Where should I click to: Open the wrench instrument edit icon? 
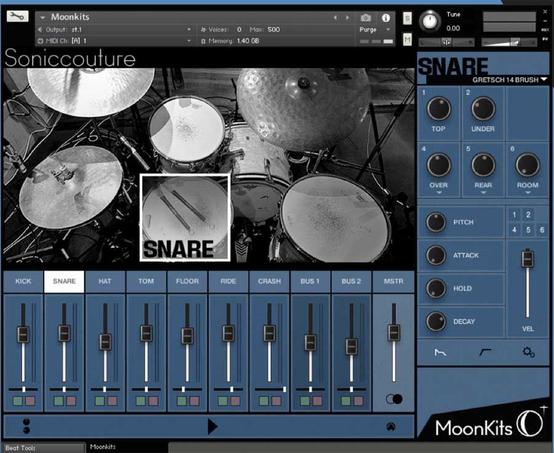coord(17,16)
